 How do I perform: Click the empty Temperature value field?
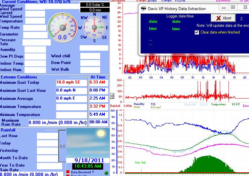coord(35,21)
